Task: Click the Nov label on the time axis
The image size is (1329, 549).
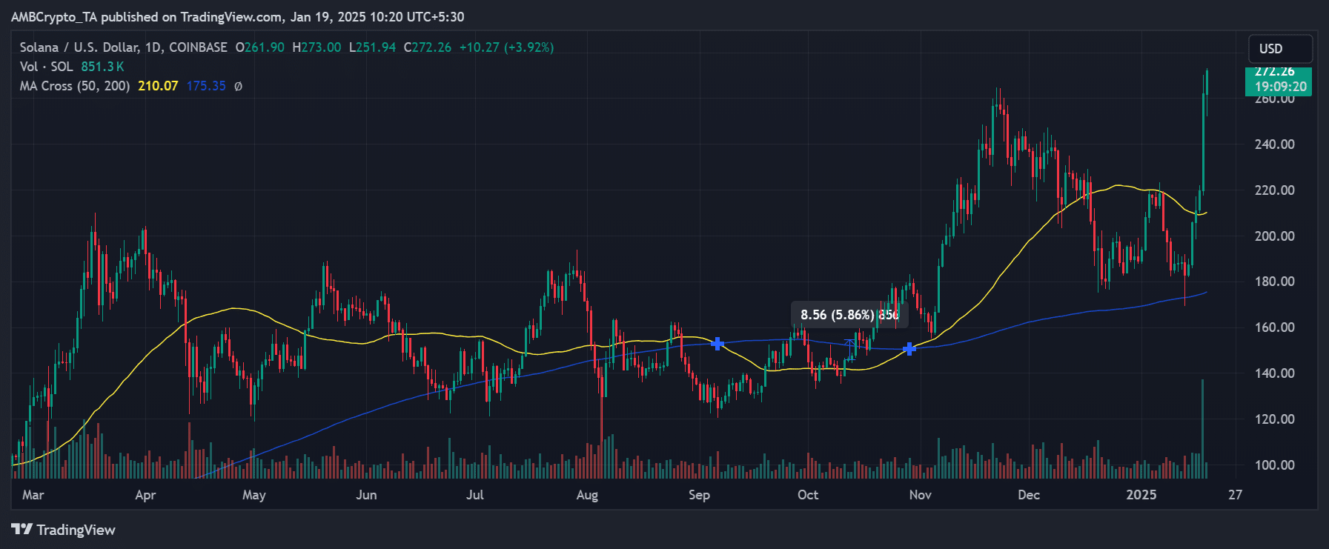Action: coord(920,495)
